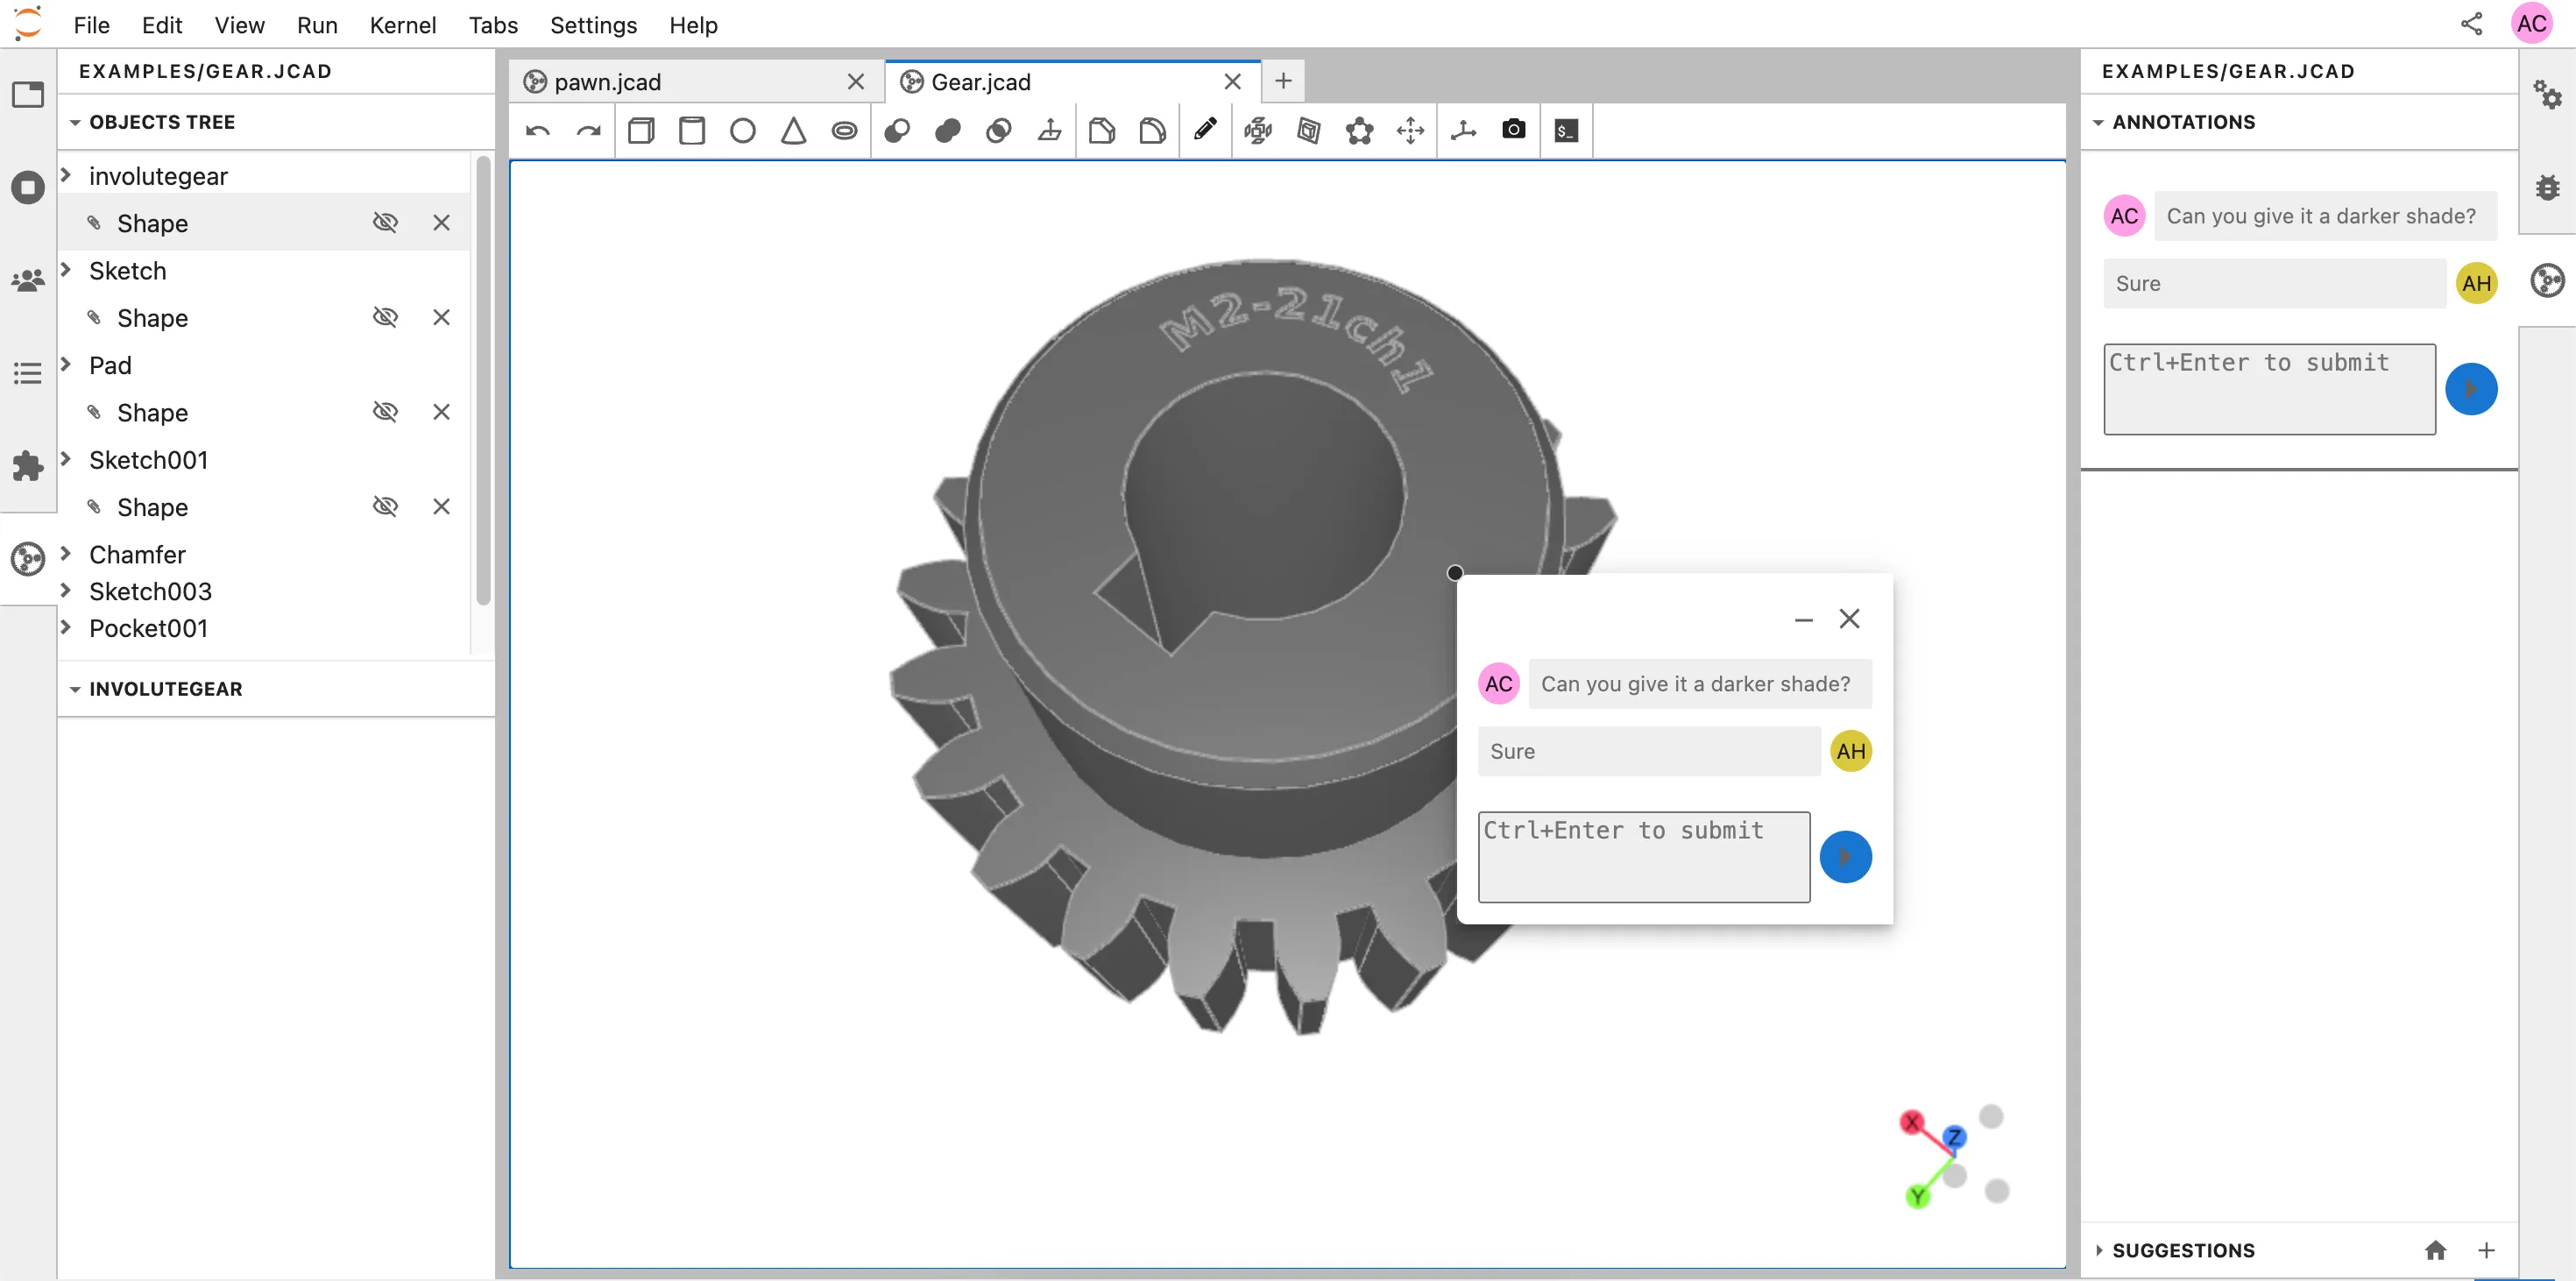Viewport: 2576px width, 1281px height.
Task: Submit annotation in floating popup
Action: click(1845, 857)
